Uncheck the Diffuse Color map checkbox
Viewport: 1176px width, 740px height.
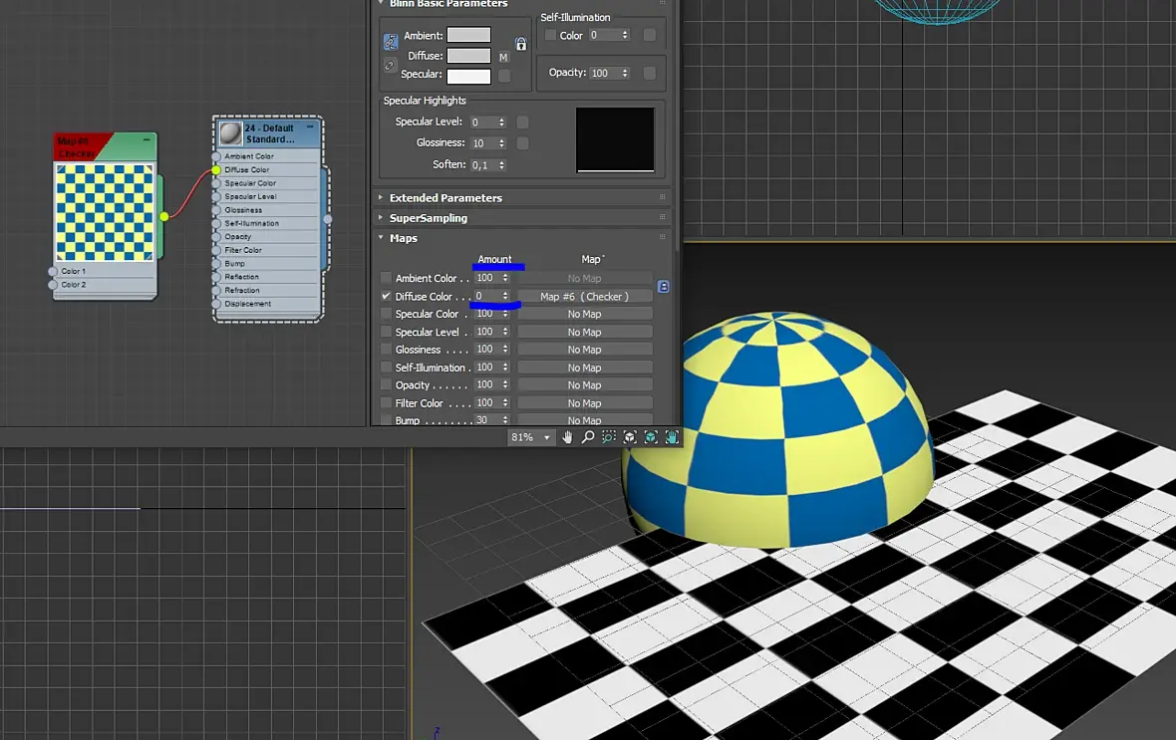tap(387, 297)
